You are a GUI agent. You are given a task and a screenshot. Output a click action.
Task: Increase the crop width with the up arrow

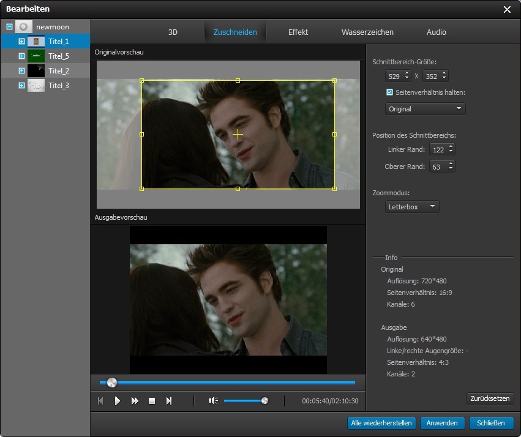[x=407, y=73]
